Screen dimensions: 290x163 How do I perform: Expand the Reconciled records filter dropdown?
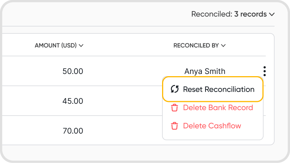(233, 14)
